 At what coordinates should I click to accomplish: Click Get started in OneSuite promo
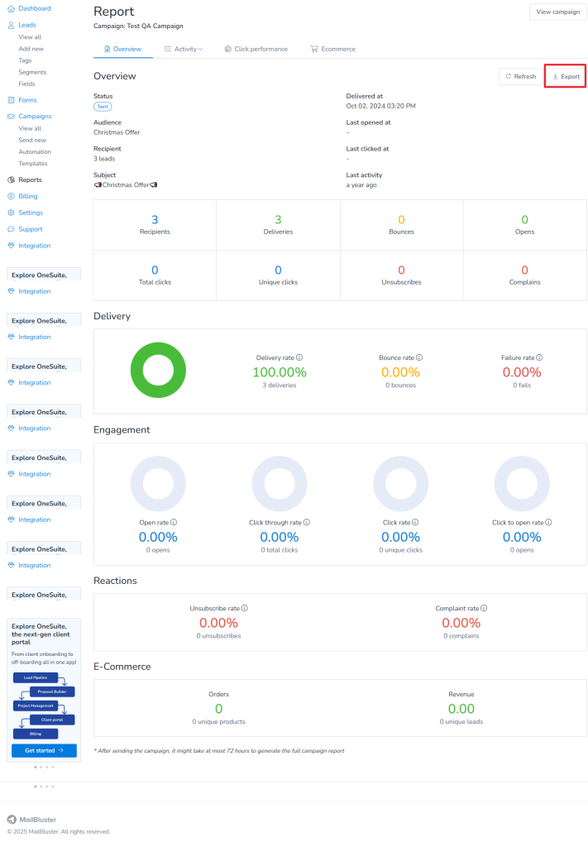click(x=45, y=750)
